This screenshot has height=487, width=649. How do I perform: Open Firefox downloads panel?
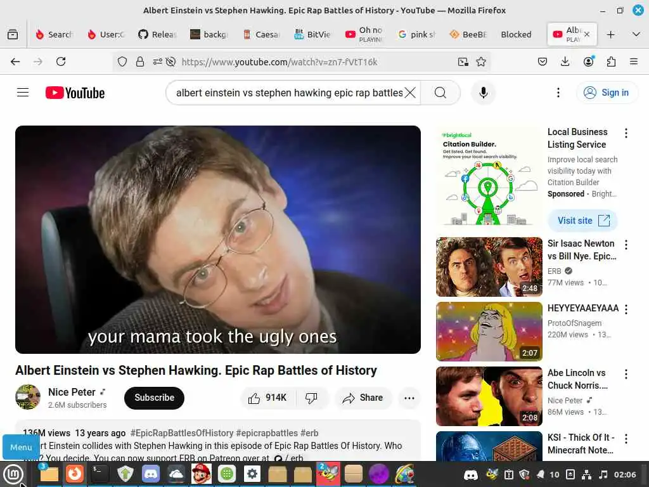coord(565,62)
